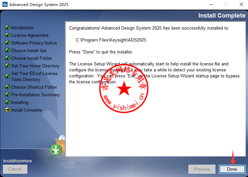Click the Congratulations message line

tap(149, 28)
